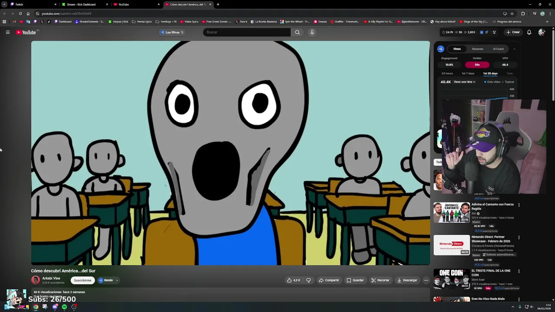Open the Arkebi Vine channel avatar
This screenshot has width=555, height=312.
pyautogui.click(x=36, y=280)
